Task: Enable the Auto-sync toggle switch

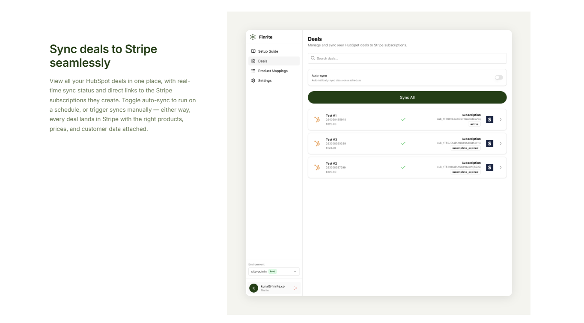Action: [x=499, y=77]
